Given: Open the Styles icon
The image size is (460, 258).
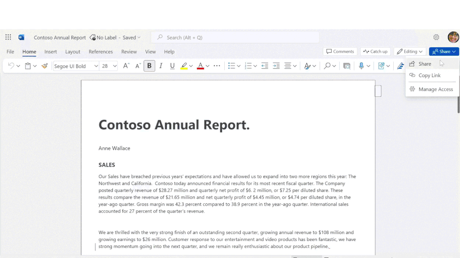Looking at the screenshot, I should [307, 66].
